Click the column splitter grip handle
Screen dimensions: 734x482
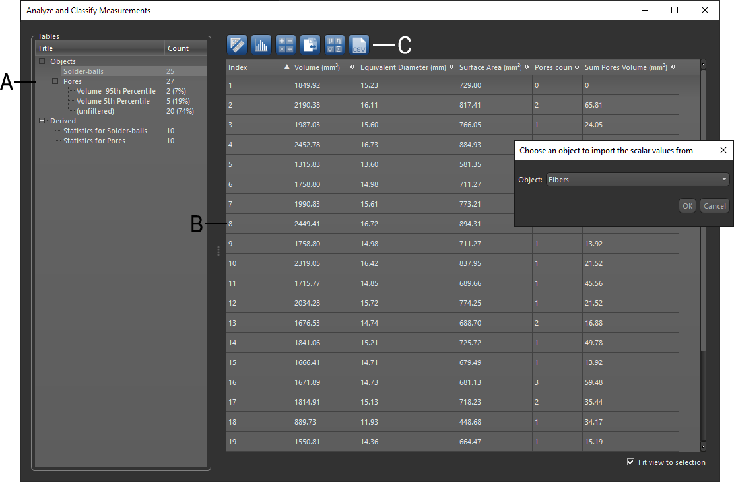coord(218,251)
